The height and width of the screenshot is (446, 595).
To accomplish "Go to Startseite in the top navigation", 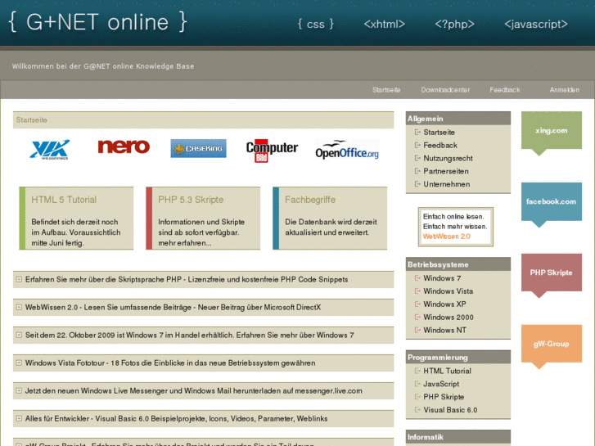I will point(386,90).
